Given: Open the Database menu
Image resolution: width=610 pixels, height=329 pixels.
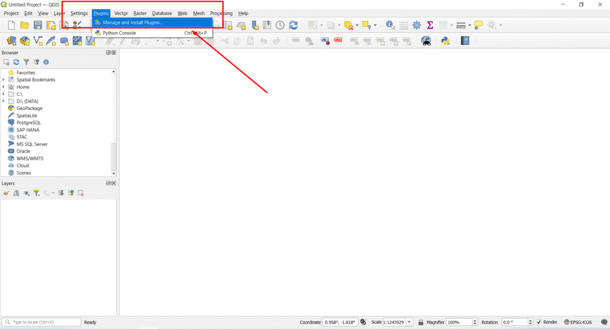Looking at the screenshot, I should click(162, 13).
